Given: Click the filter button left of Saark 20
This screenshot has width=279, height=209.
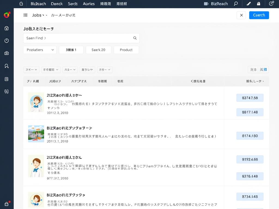Looking at the screenshot, I should (71, 50).
